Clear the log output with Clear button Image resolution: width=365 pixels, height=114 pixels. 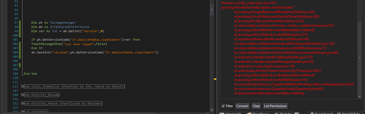point(256,106)
